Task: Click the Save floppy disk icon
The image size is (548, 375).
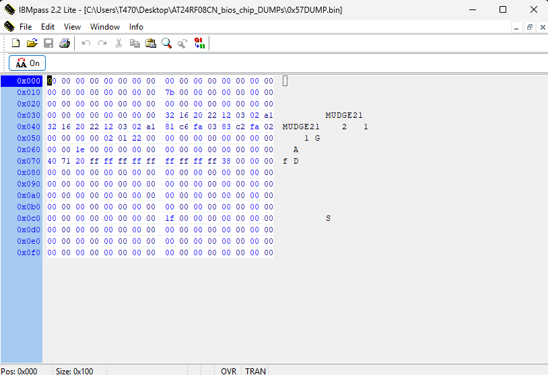Action: pos(48,43)
